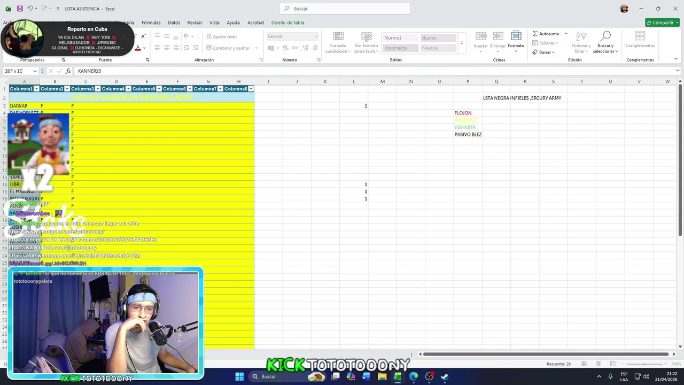Apply thousands separator style
The image size is (684, 385).
click(x=295, y=48)
